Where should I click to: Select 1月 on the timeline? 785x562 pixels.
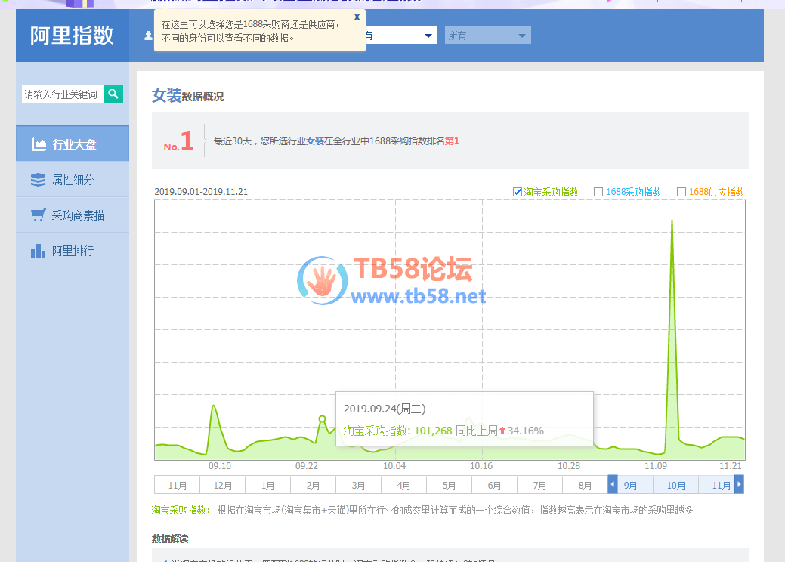[268, 486]
